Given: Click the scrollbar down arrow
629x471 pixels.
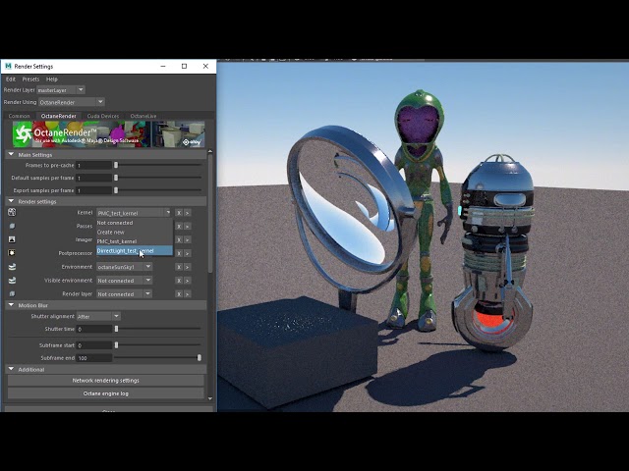Looking at the screenshot, I should click(209, 398).
